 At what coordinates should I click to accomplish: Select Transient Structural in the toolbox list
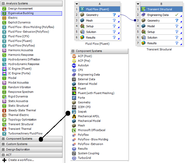click(21, 124)
